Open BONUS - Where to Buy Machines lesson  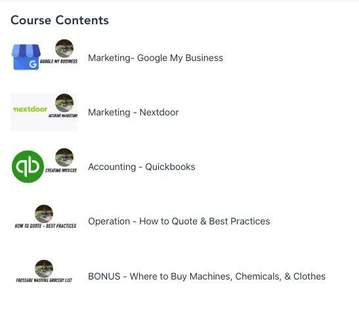coord(207,276)
